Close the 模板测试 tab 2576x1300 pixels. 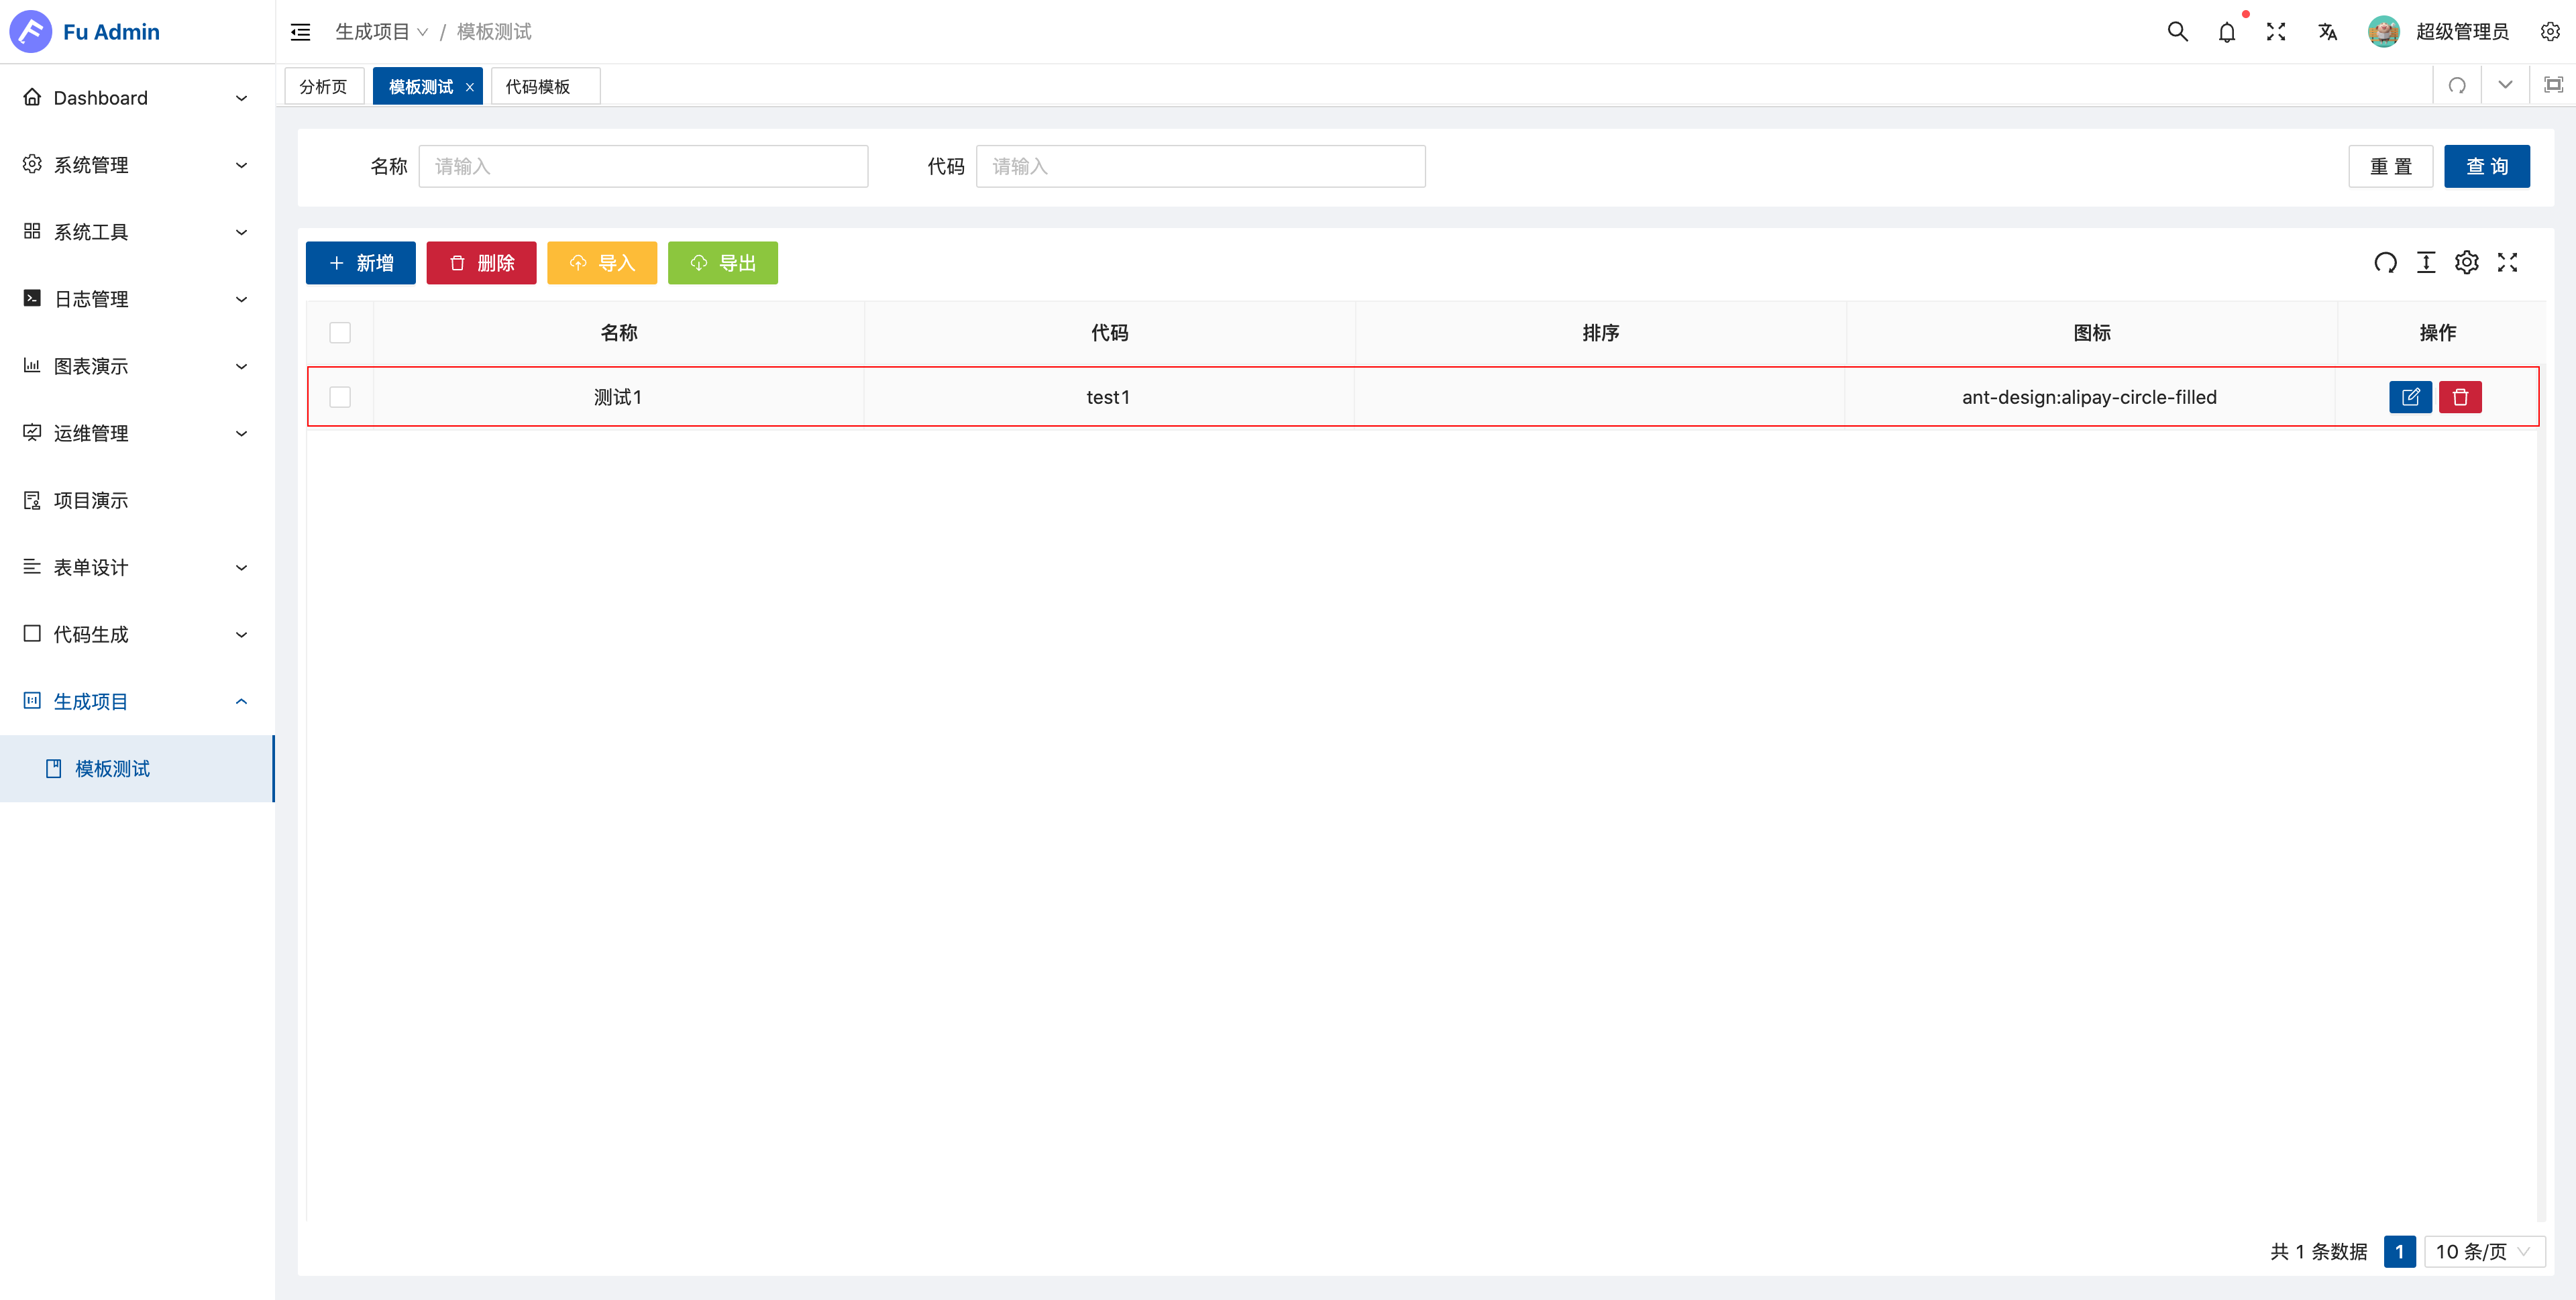469,86
